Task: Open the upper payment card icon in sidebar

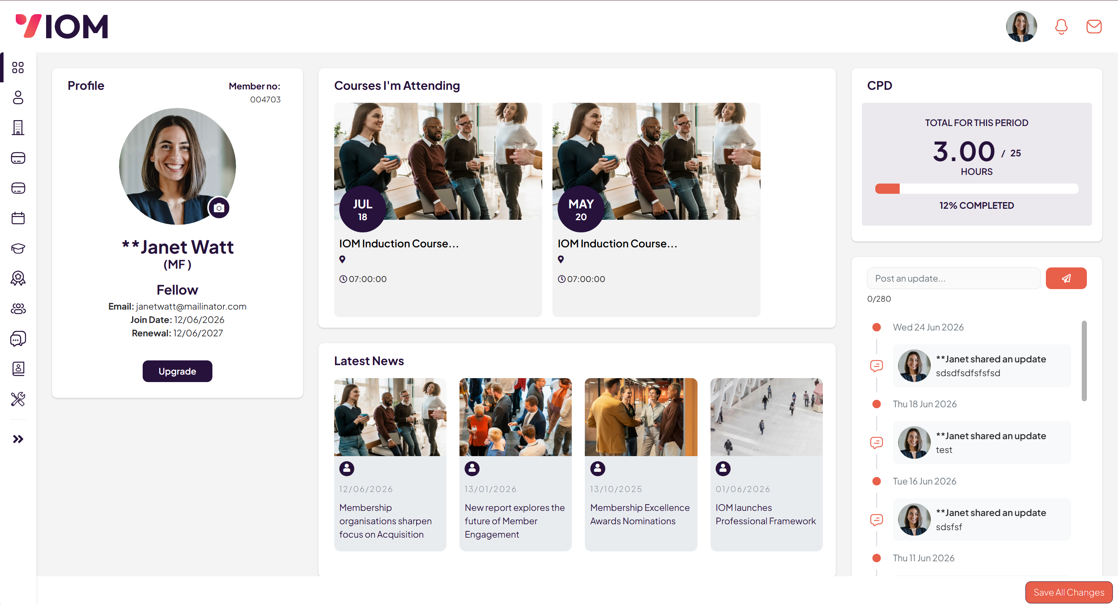Action: click(18, 158)
